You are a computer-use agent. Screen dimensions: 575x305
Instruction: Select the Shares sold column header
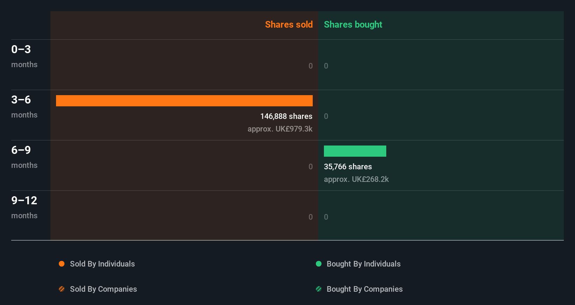pos(289,24)
